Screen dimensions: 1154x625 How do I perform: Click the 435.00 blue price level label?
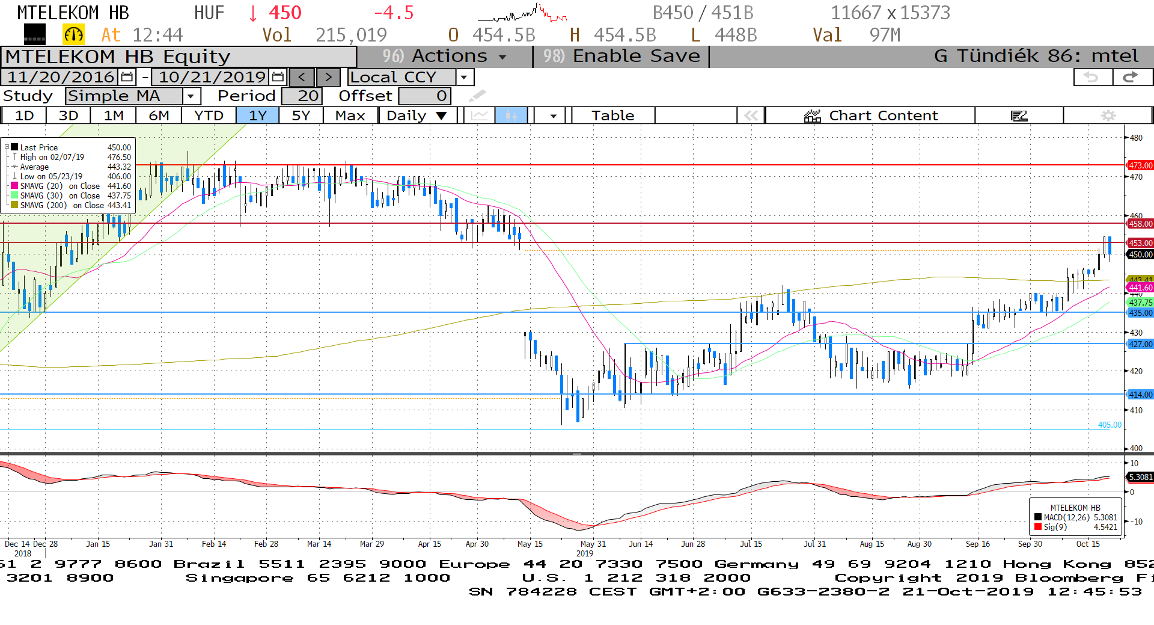[x=1140, y=313]
